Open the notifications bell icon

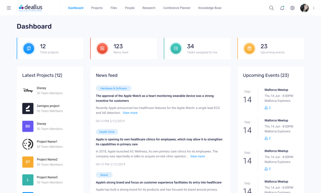coord(282,8)
